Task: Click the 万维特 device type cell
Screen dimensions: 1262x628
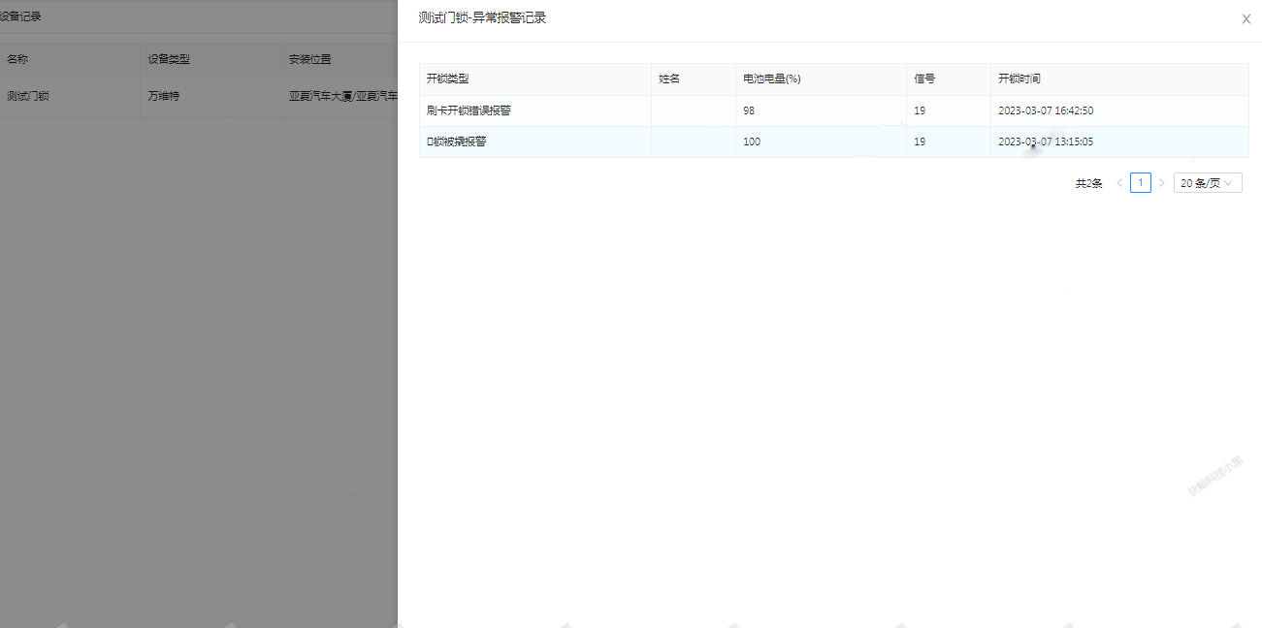Action: [164, 97]
